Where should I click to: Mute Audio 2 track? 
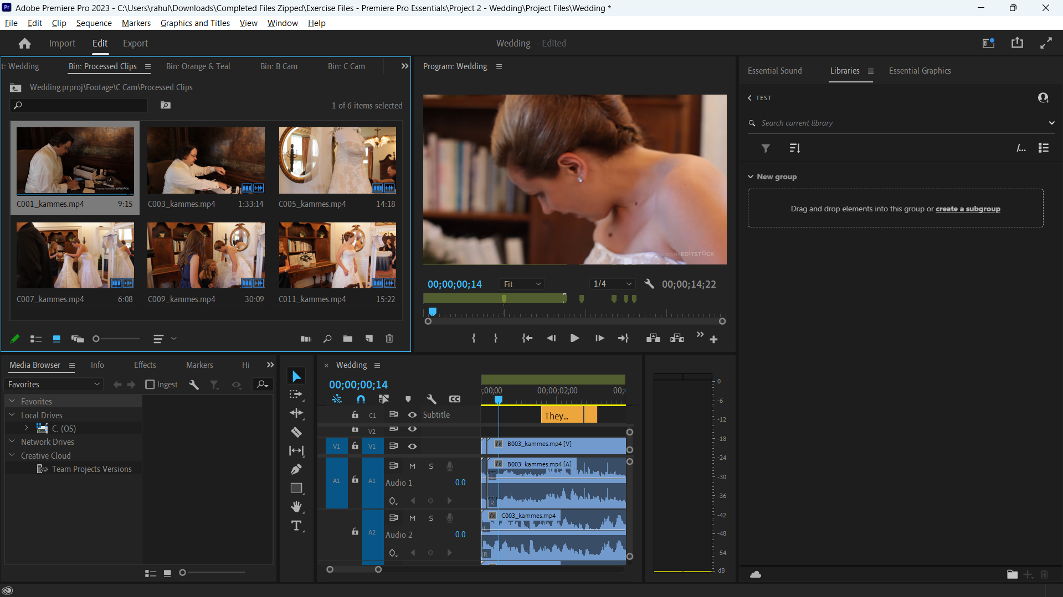412,518
